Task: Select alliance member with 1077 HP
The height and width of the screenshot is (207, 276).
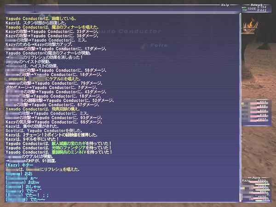Action: 262,119
